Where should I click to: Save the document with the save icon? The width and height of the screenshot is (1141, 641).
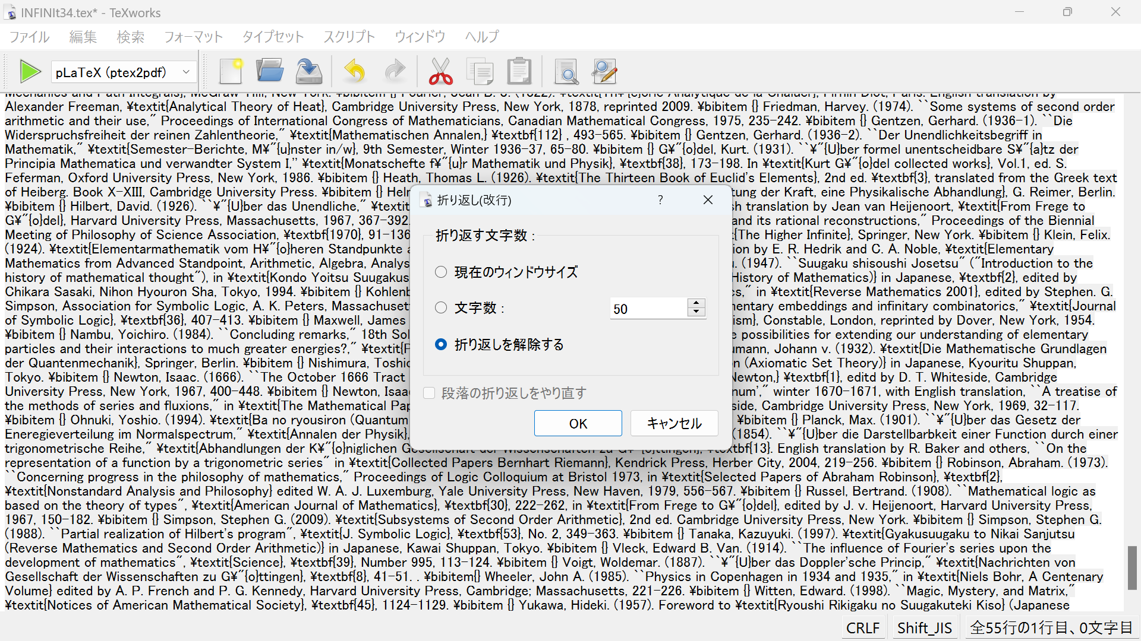pos(309,72)
